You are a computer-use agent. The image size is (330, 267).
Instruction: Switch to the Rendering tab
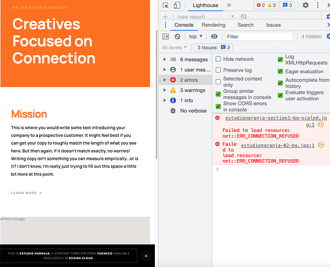pos(213,25)
